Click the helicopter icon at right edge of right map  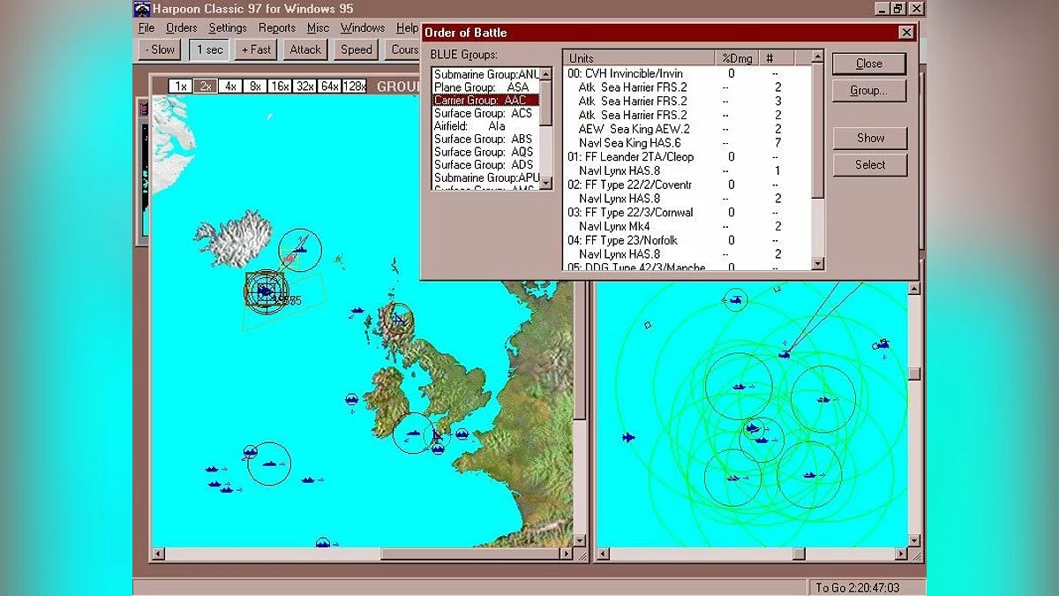pyautogui.click(x=881, y=344)
